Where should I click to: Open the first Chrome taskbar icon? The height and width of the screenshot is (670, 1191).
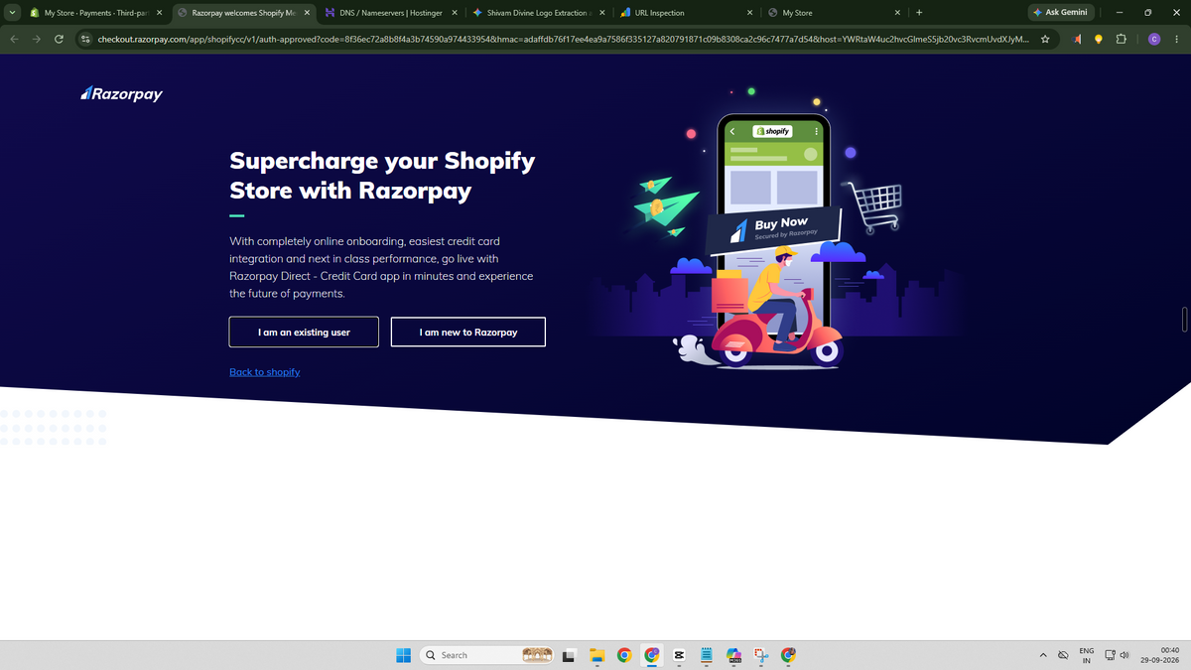coord(624,655)
